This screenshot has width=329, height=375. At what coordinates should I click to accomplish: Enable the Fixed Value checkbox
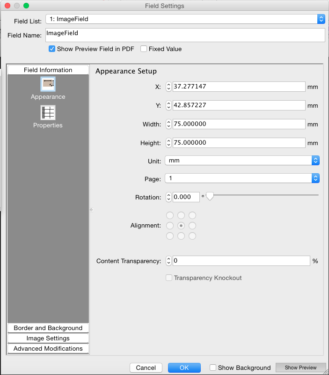pos(144,49)
